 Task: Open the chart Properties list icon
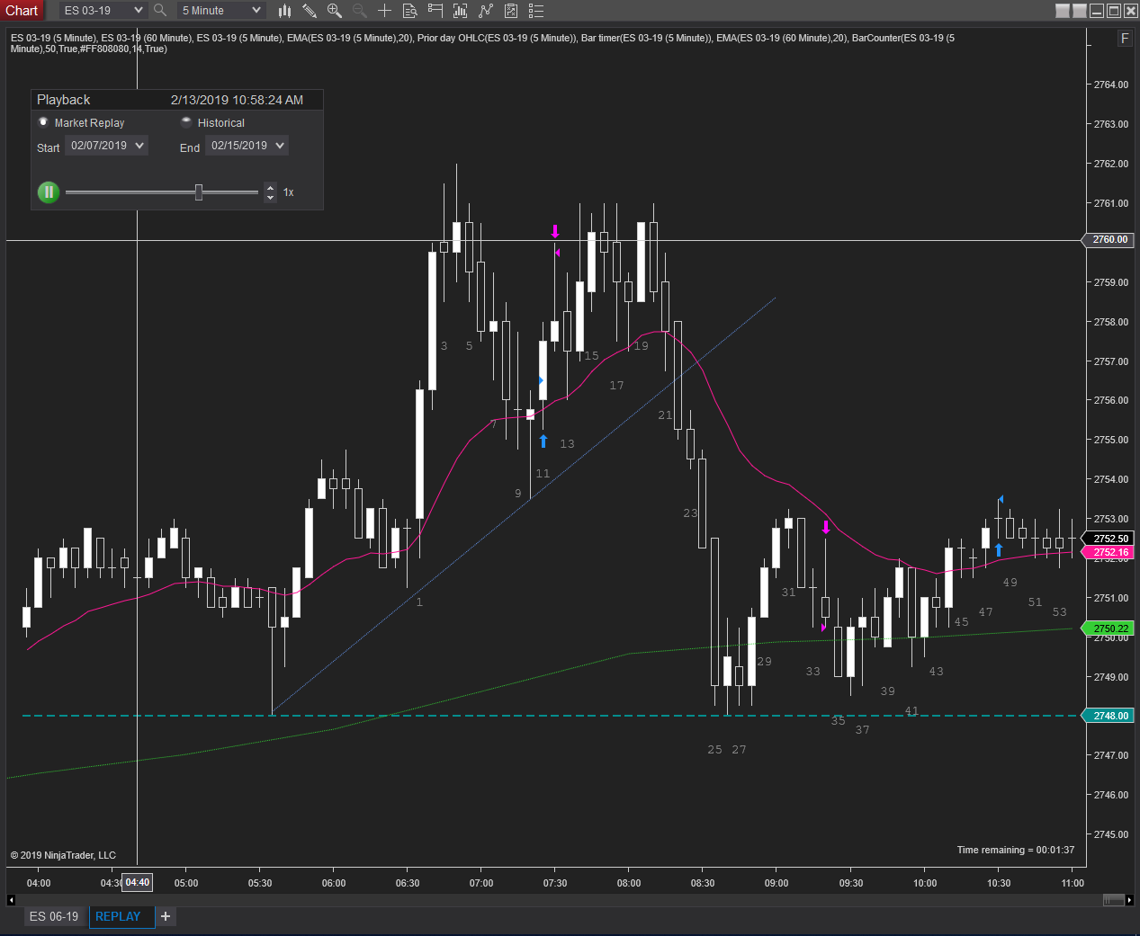[x=536, y=11]
